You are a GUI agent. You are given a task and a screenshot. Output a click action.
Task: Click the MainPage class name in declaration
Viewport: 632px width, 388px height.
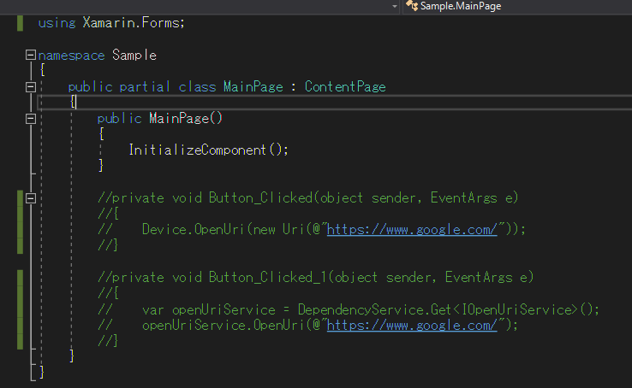pyautogui.click(x=253, y=87)
